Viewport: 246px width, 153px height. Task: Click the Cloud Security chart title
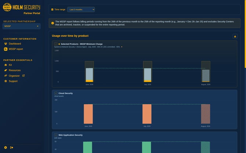point(66,93)
